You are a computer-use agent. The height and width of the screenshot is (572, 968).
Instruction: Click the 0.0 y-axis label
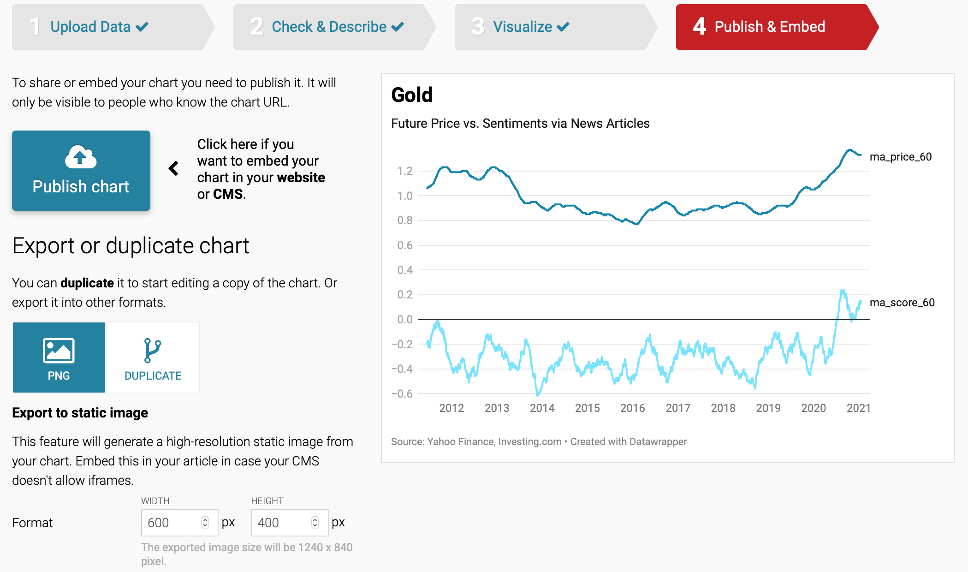[x=405, y=319]
